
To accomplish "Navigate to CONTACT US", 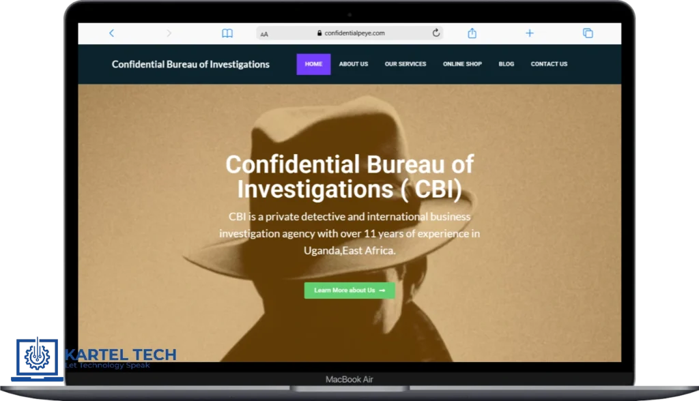I will pos(549,64).
